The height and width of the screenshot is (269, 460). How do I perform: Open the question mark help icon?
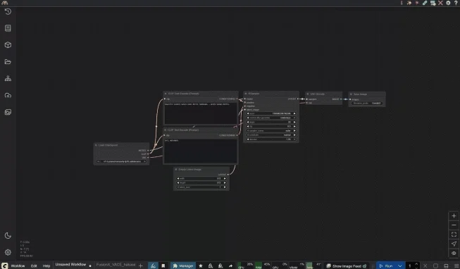[456, 3]
